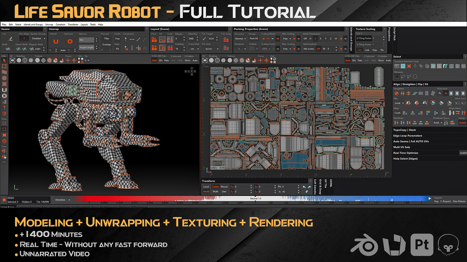The width and height of the screenshot is (467, 262).
Task: Toggle Overlaps prevention in Unwrap panel
Action: 106,45
